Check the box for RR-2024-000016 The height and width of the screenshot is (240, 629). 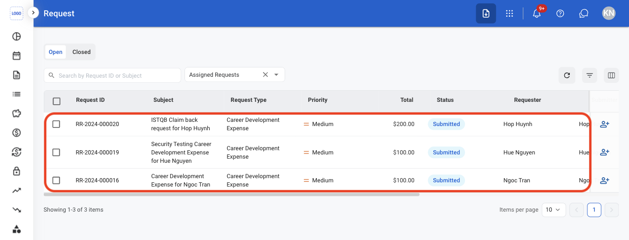pyautogui.click(x=56, y=180)
